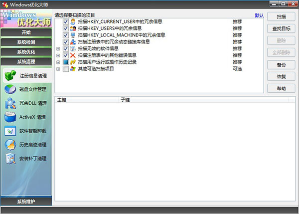
Task: Select the 安装补丁清理 icon
Action: tap(10, 159)
